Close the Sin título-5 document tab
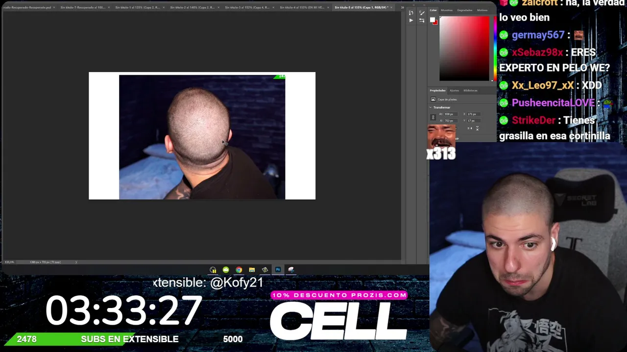627x352 pixels. tap(392, 7)
